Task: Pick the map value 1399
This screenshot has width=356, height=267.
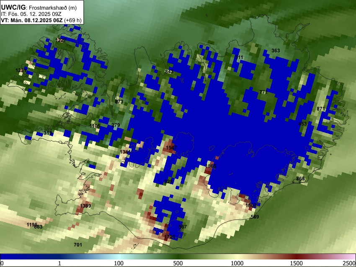Action: 85,206
